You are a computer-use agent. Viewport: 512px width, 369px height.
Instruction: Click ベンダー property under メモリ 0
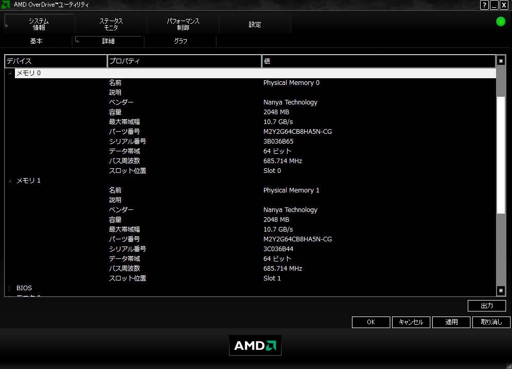tap(121, 102)
